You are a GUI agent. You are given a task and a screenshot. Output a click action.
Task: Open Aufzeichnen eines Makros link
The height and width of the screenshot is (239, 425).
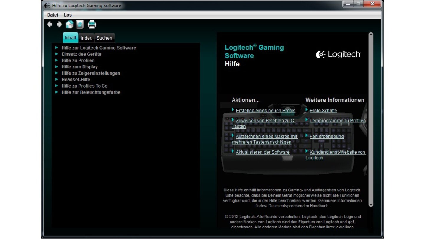[265, 139]
